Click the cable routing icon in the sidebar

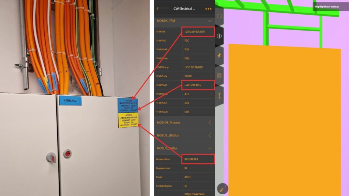click(x=219, y=96)
